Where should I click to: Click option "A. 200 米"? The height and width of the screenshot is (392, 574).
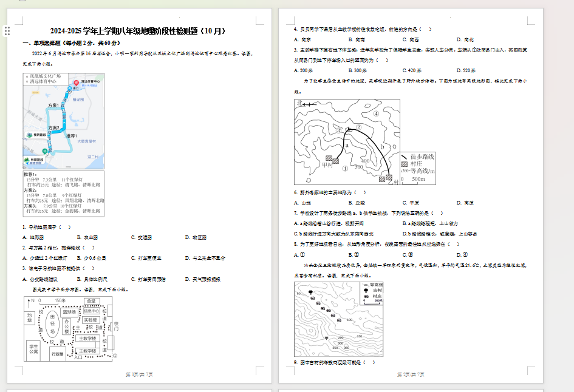click(x=304, y=70)
